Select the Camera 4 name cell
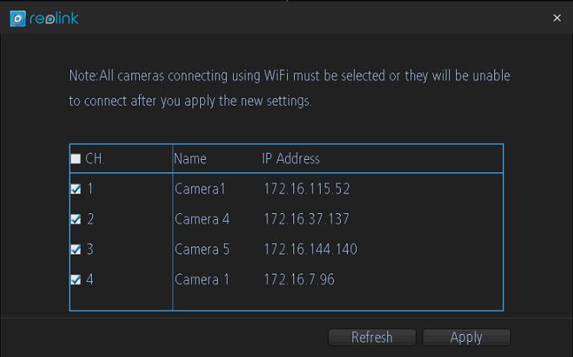 pyautogui.click(x=202, y=219)
